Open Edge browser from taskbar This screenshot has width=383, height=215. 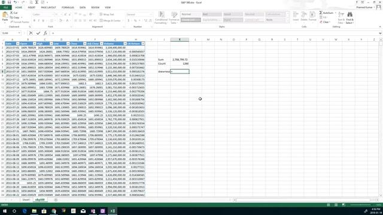coord(25,211)
